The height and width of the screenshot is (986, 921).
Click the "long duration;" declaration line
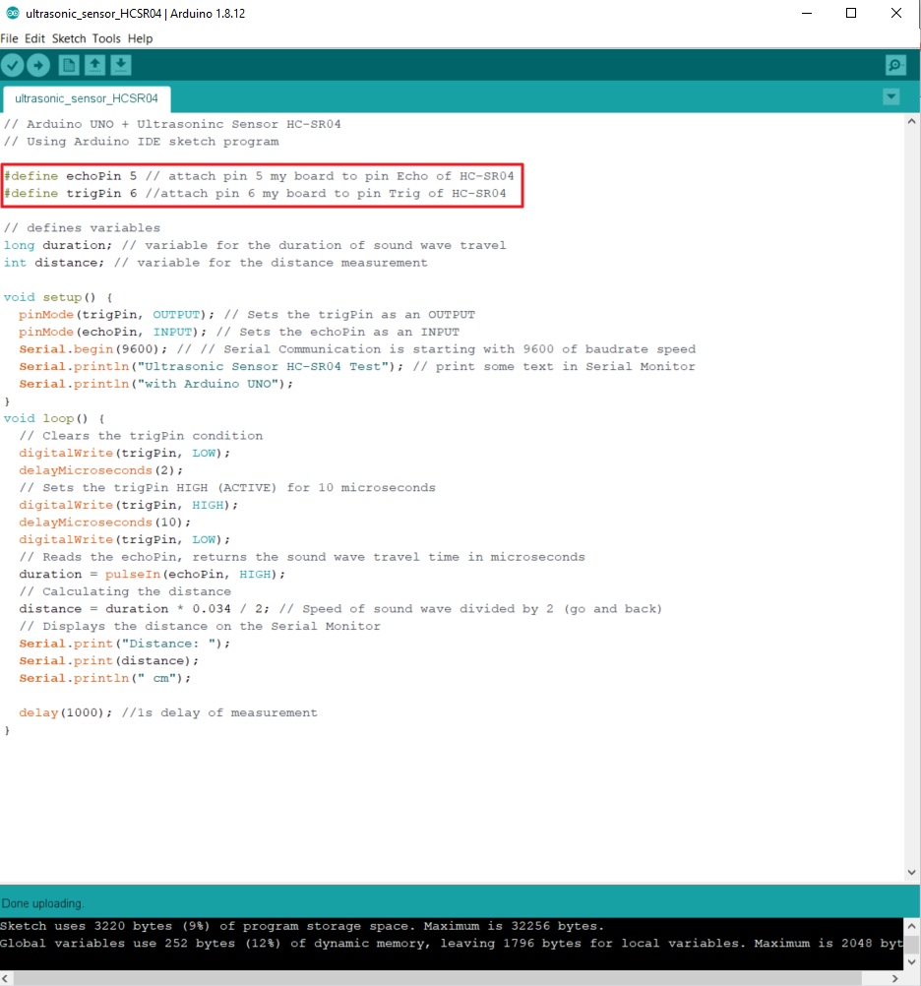(x=255, y=245)
